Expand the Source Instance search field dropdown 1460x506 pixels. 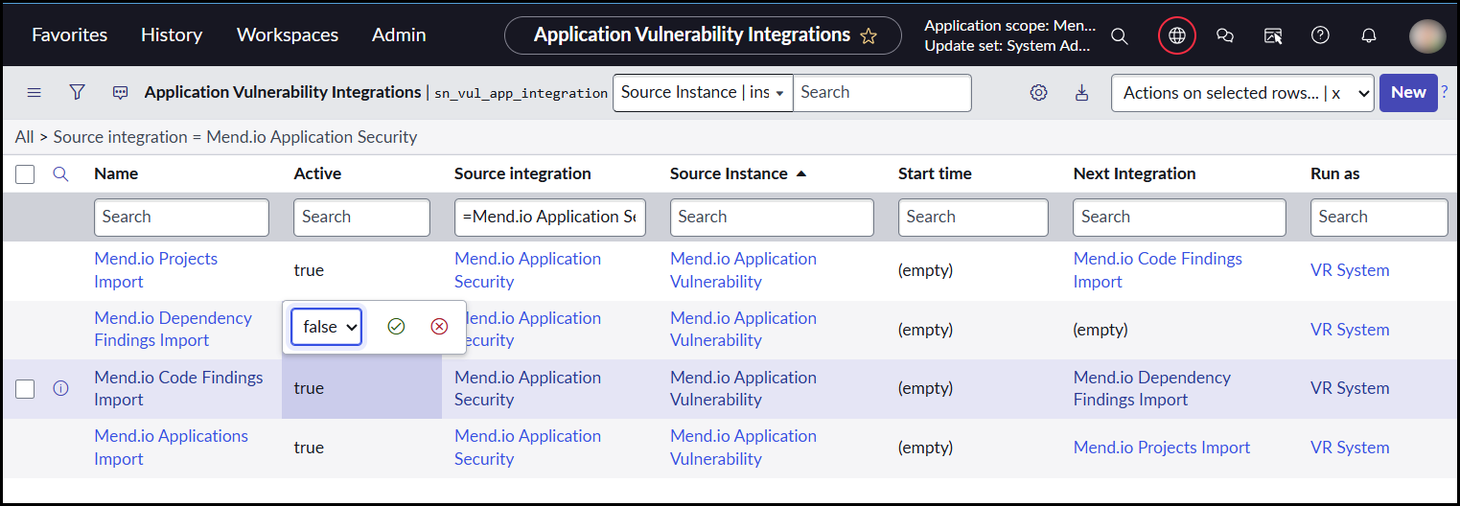tap(702, 93)
